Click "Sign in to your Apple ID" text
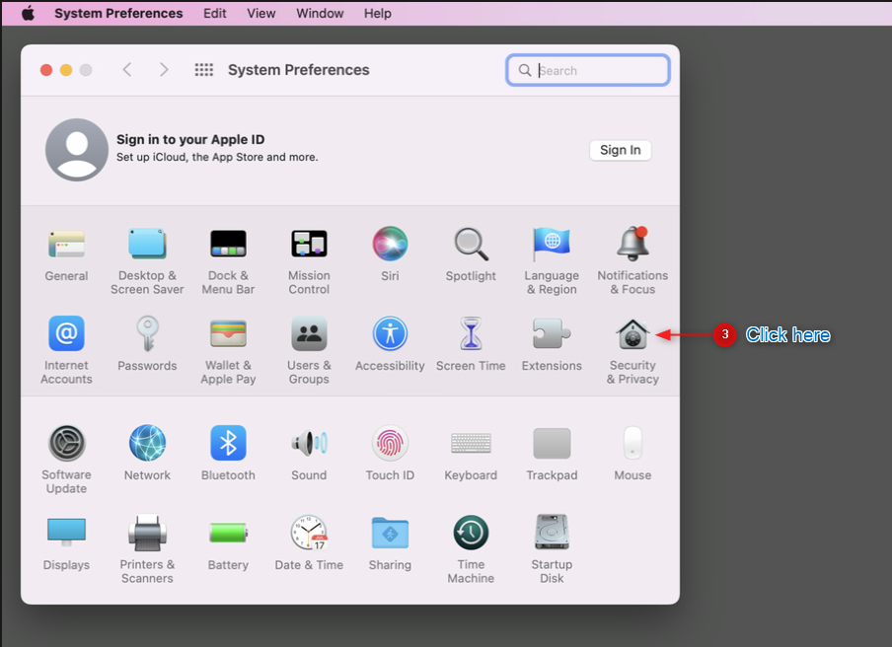The height and width of the screenshot is (647, 892). click(x=190, y=139)
